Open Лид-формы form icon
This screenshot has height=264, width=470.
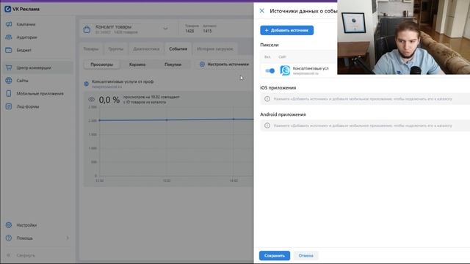pyautogui.click(x=9, y=106)
